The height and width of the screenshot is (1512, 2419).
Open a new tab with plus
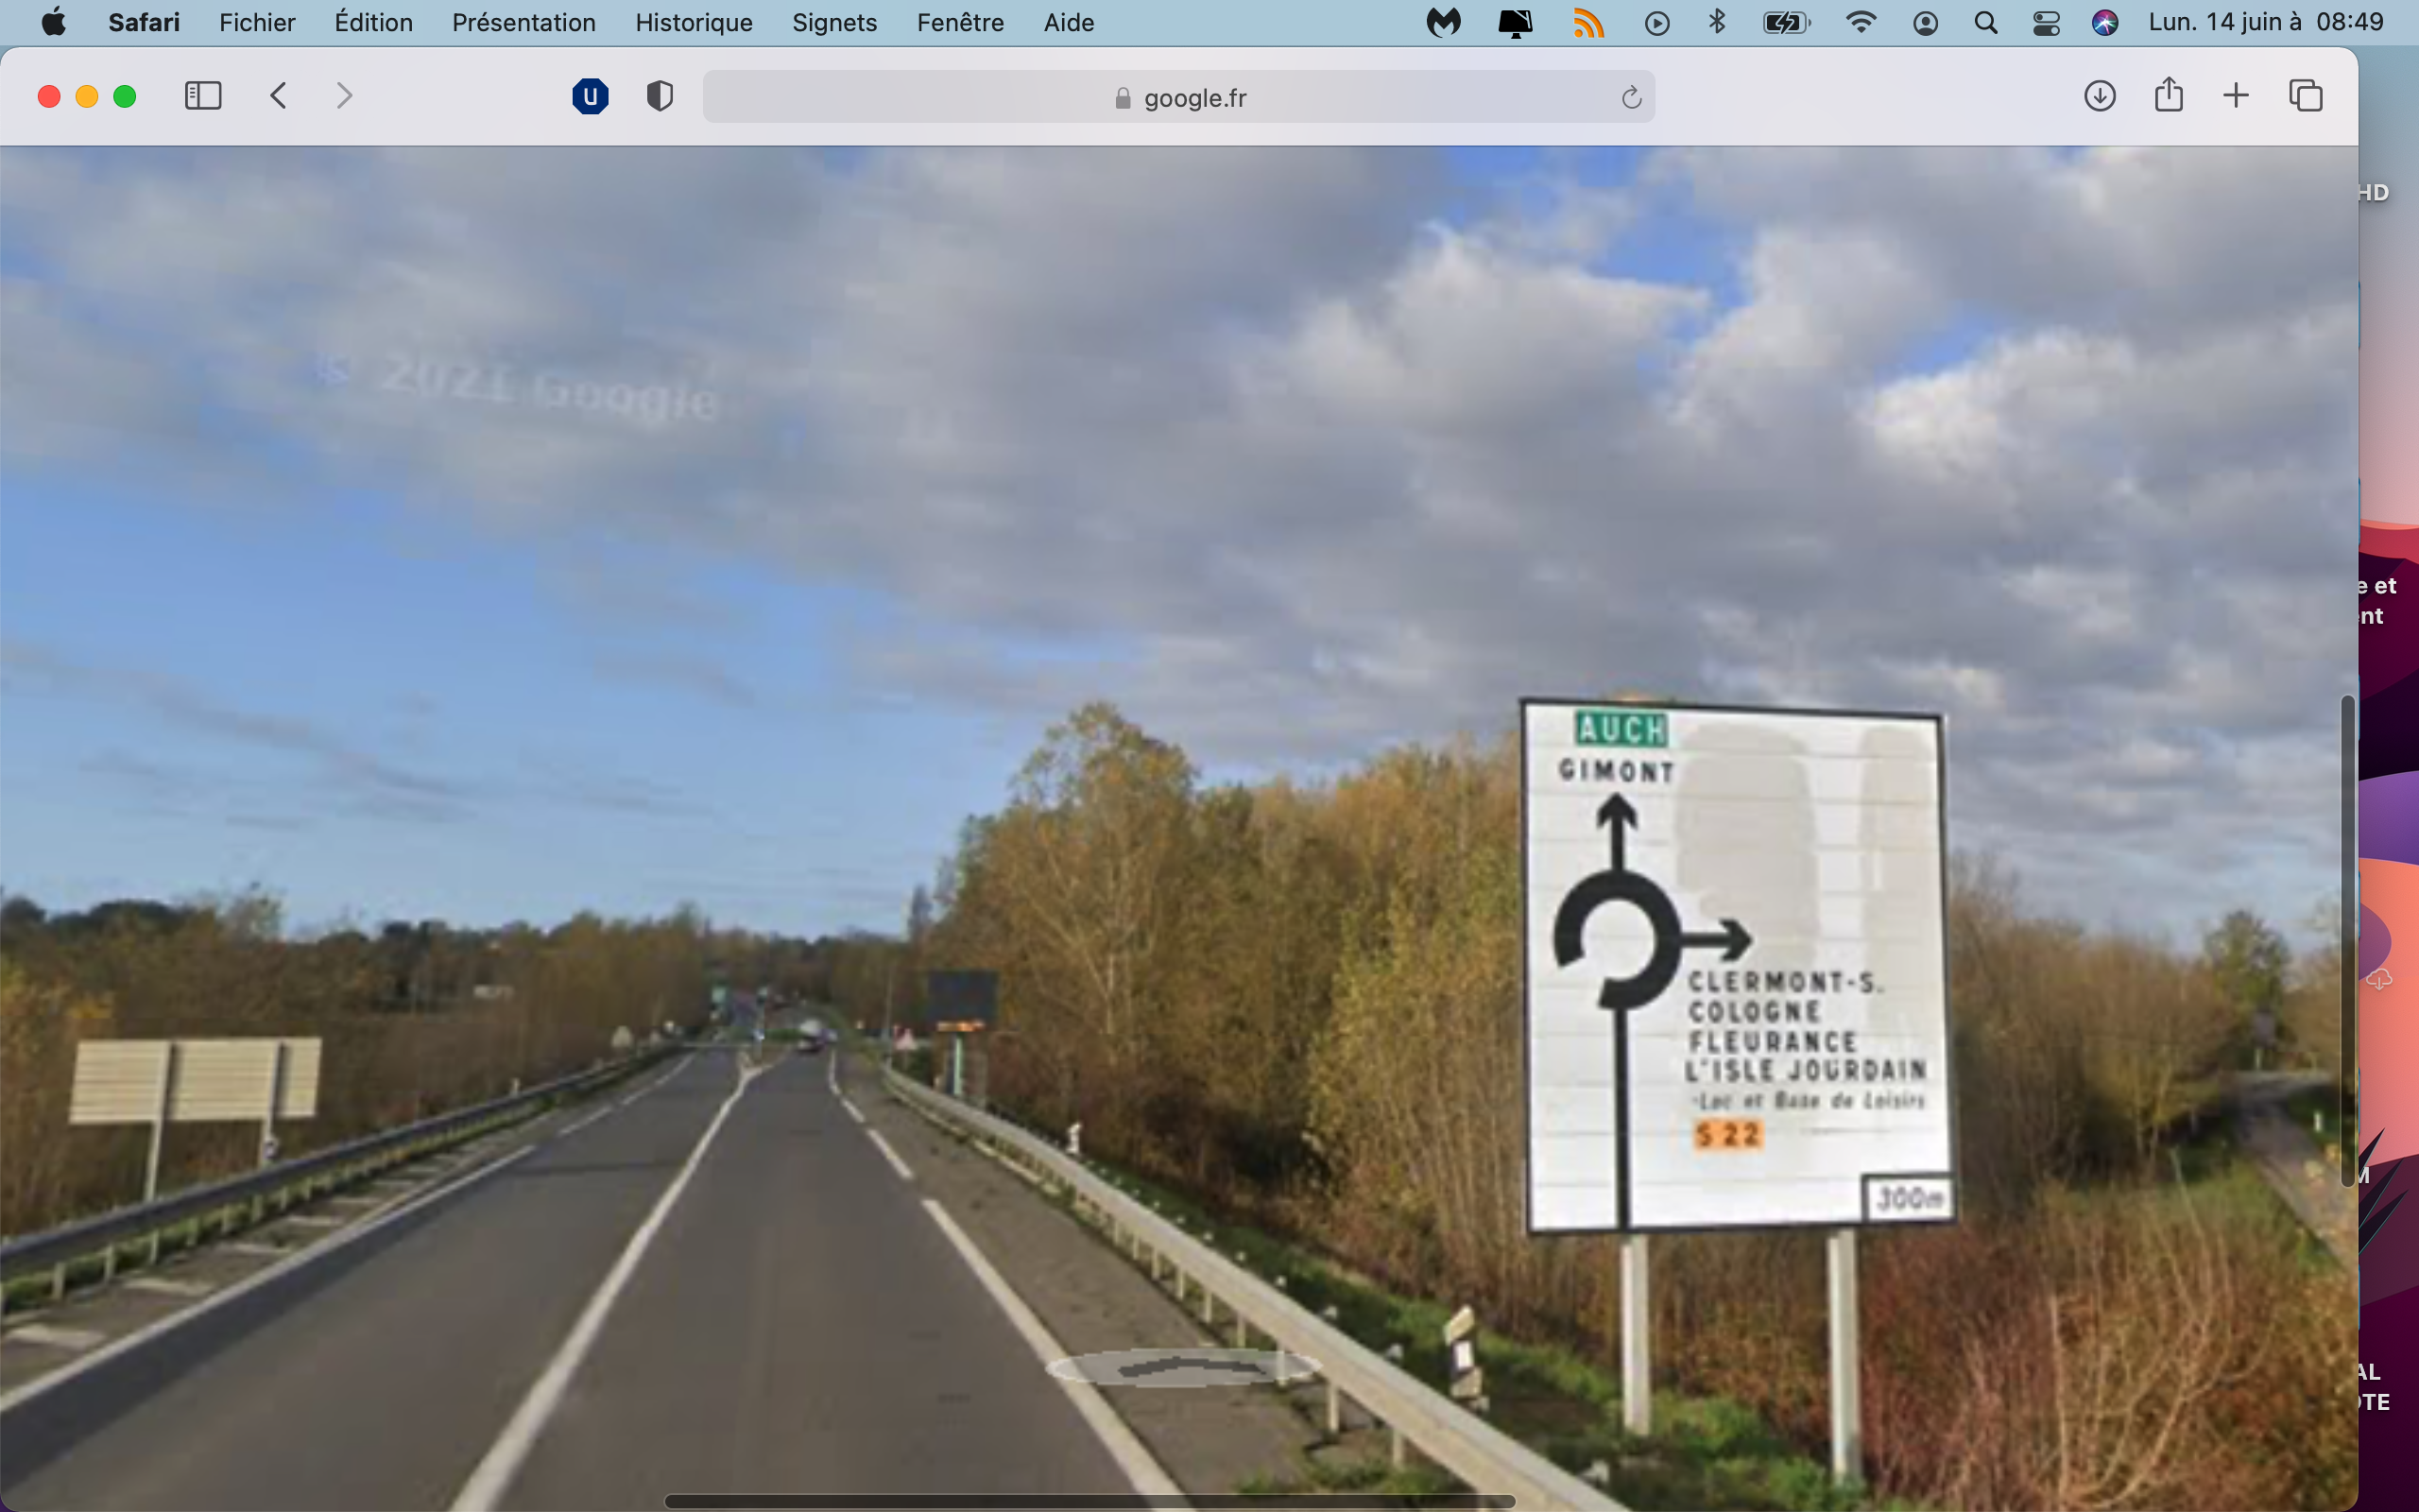pyautogui.click(x=2236, y=96)
